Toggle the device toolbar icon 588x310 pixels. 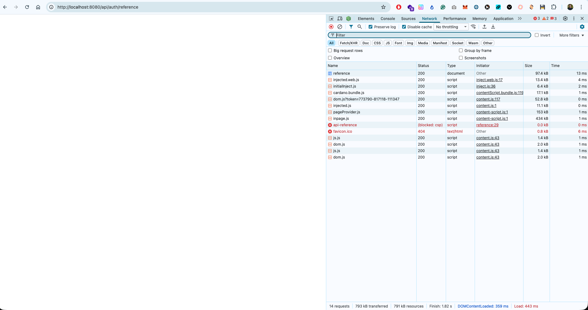click(340, 18)
